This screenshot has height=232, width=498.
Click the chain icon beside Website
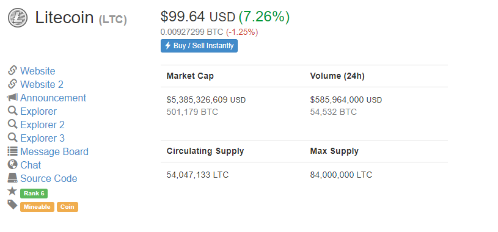(12, 70)
